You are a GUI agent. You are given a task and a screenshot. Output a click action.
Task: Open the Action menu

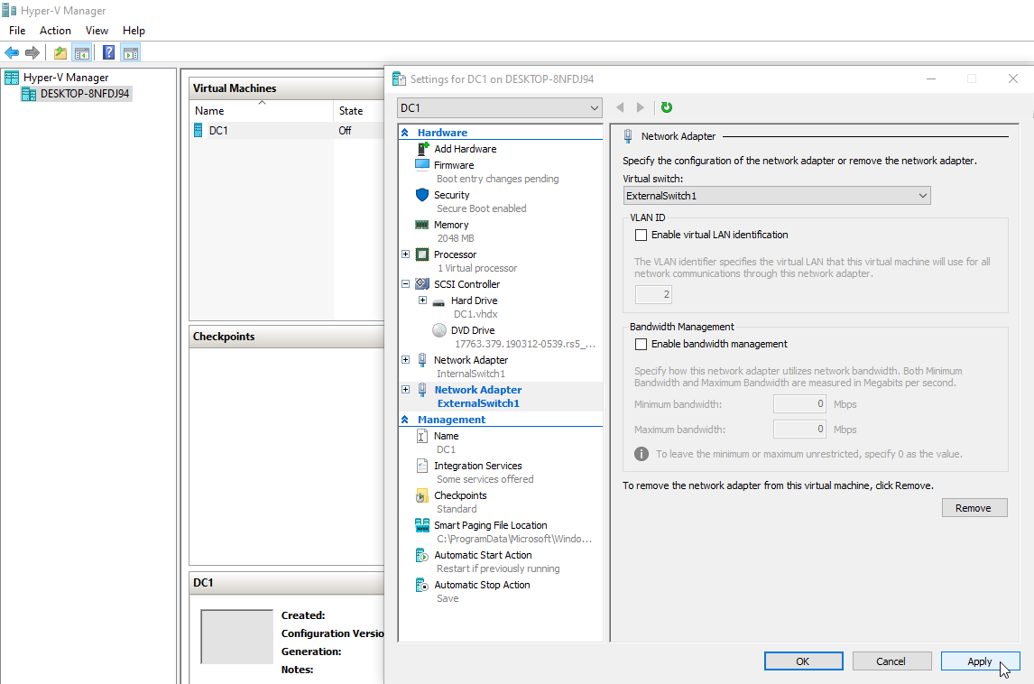coord(55,31)
